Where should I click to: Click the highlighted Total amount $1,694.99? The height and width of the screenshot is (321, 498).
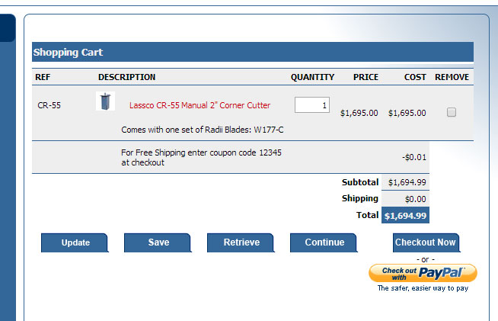[405, 216]
